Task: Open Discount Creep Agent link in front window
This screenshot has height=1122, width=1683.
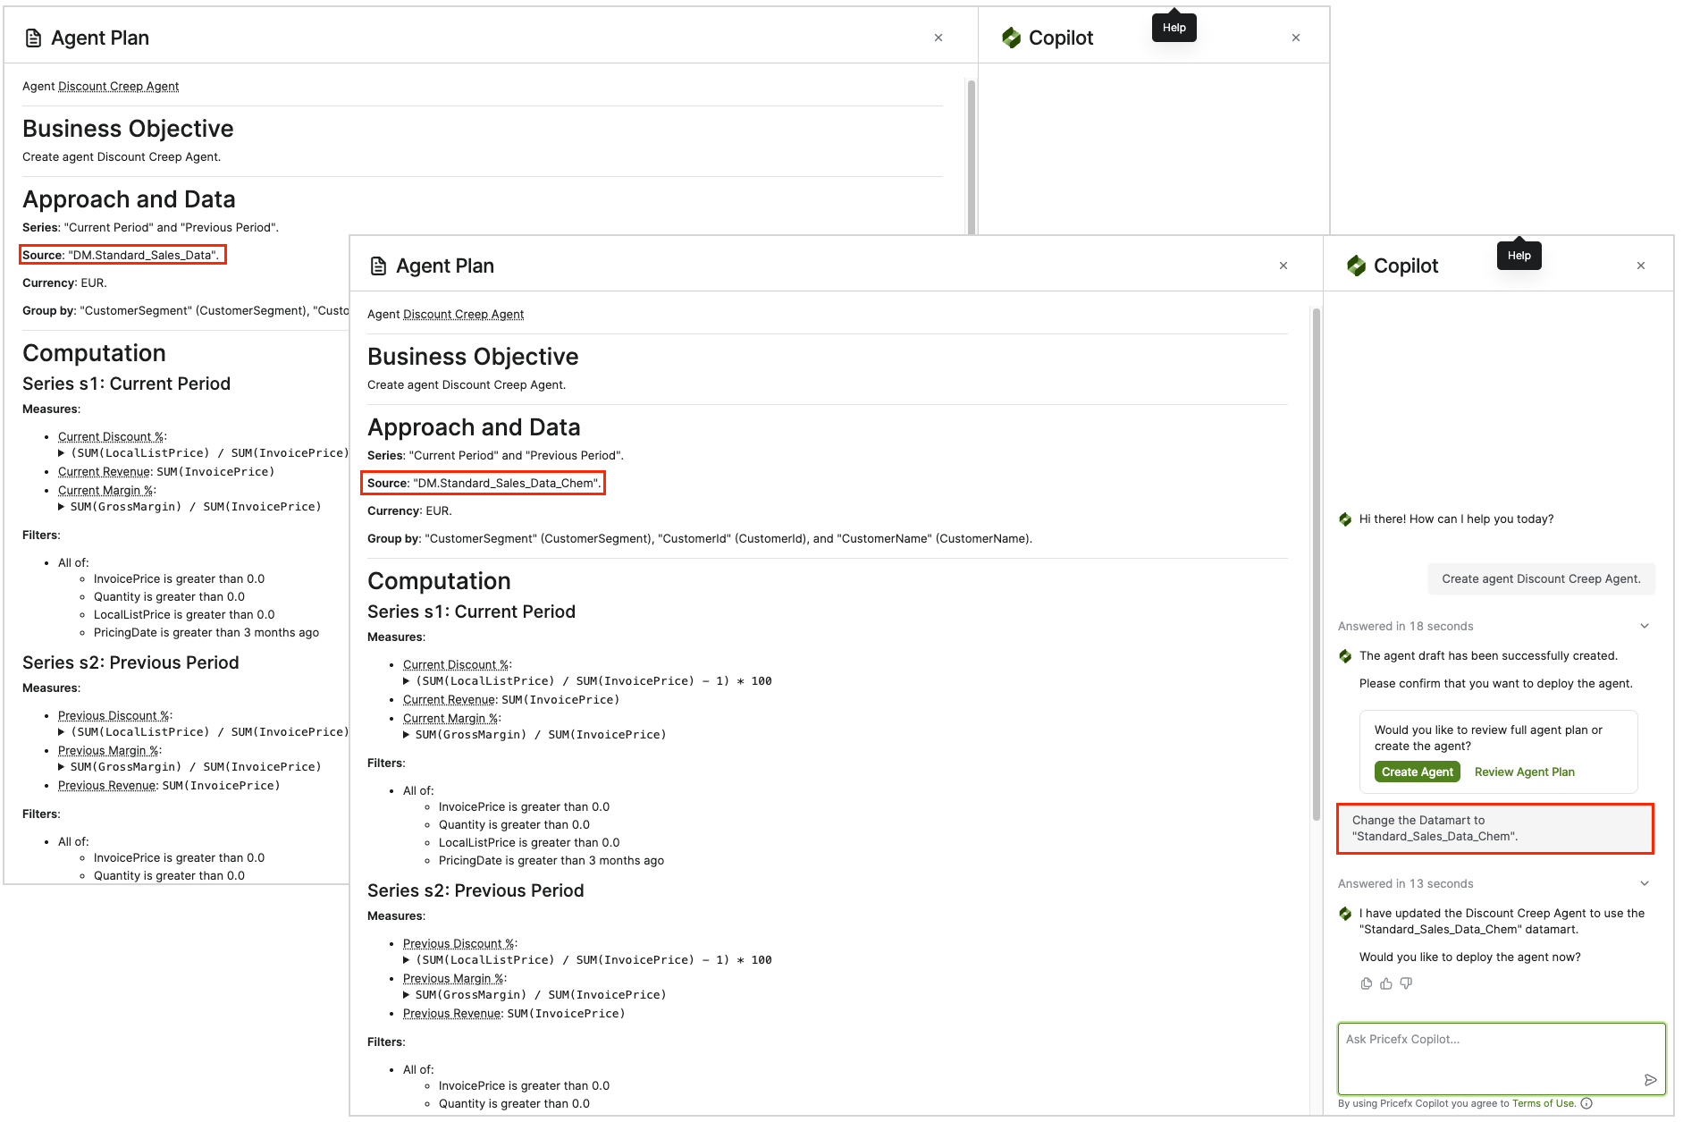Action: click(x=463, y=315)
